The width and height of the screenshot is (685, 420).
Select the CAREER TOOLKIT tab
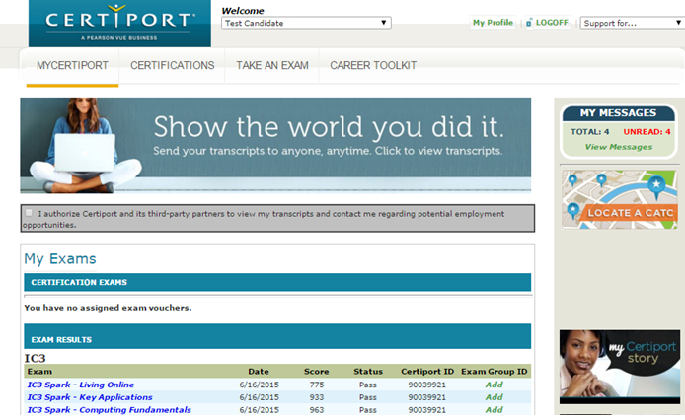tap(373, 66)
